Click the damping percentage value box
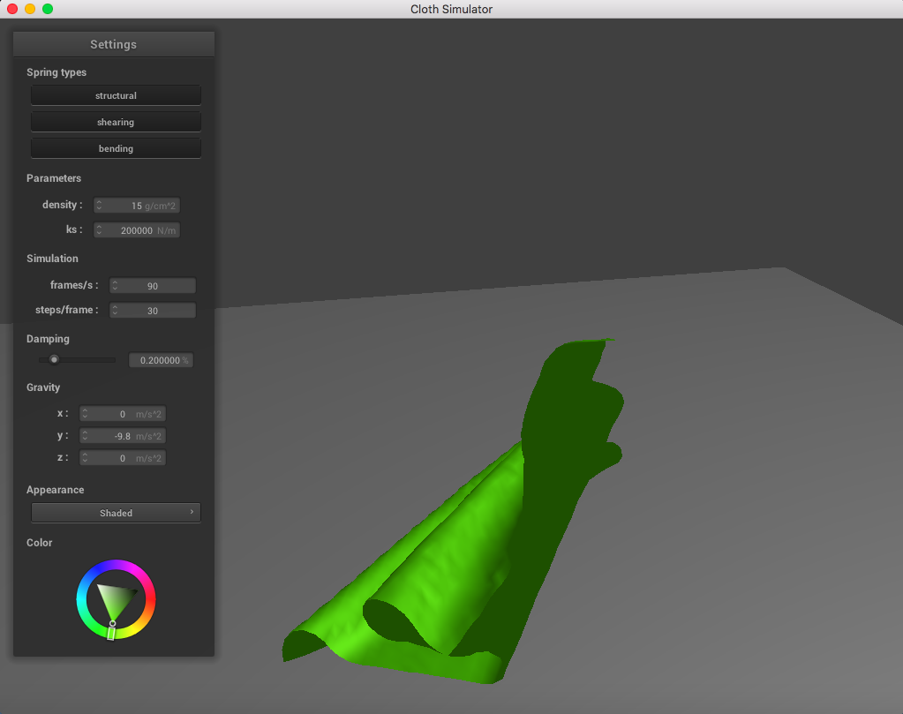Screen dimensions: 903x714 161,360
